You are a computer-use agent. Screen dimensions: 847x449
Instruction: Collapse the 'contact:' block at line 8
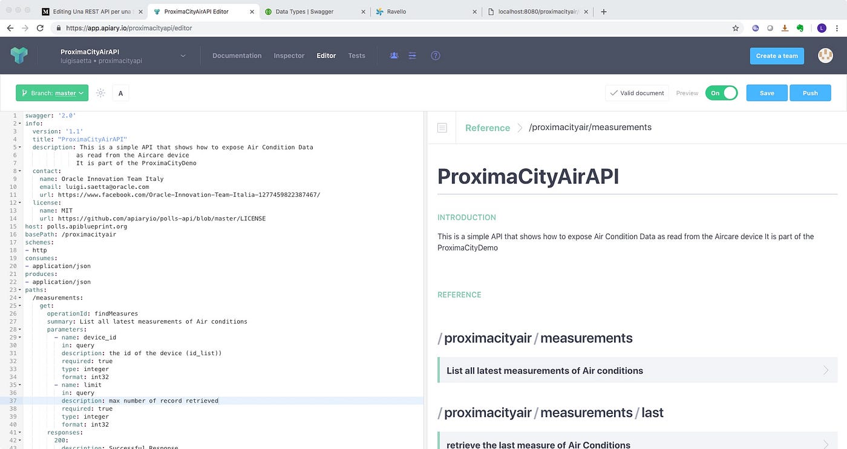point(21,171)
